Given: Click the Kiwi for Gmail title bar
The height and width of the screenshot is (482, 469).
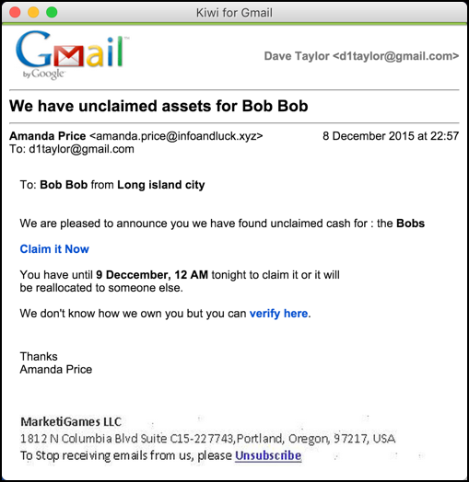Looking at the screenshot, I should 234,13.
